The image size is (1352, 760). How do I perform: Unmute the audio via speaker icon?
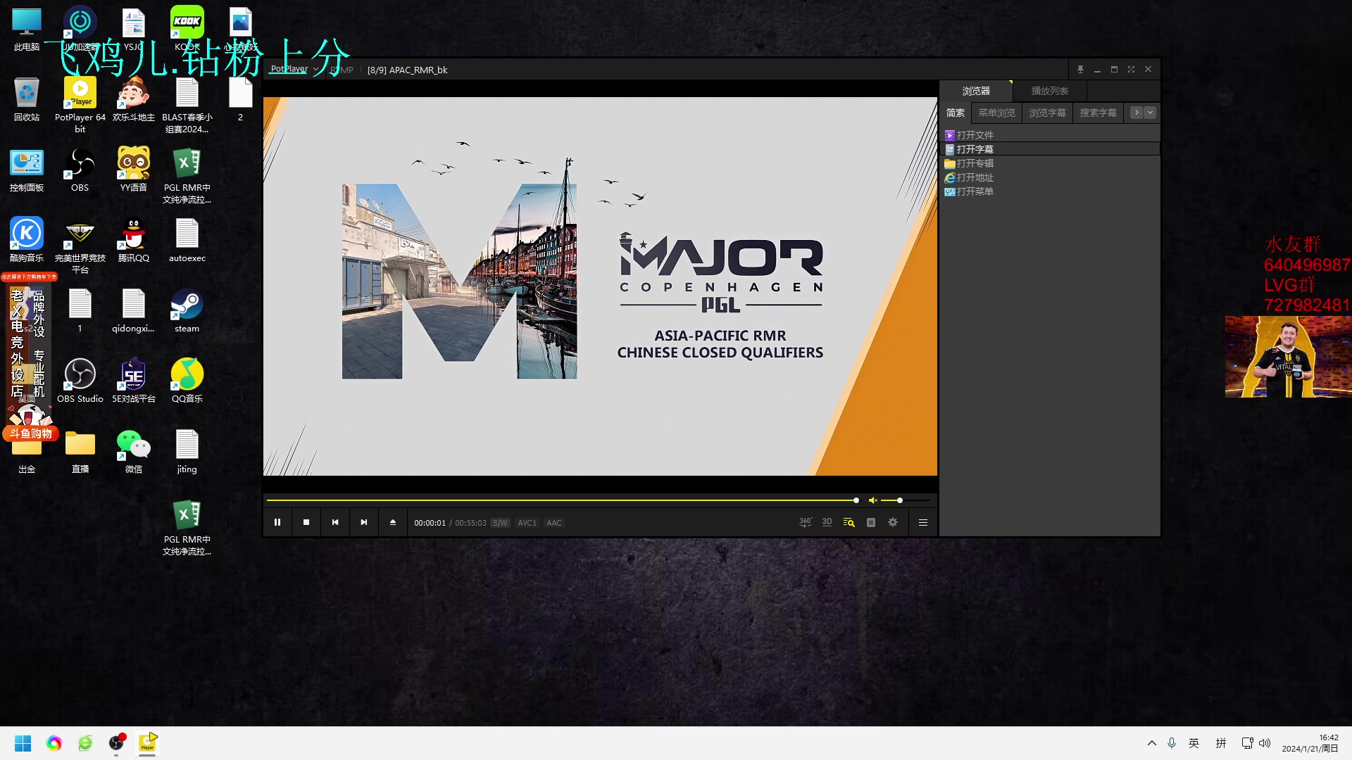(872, 500)
